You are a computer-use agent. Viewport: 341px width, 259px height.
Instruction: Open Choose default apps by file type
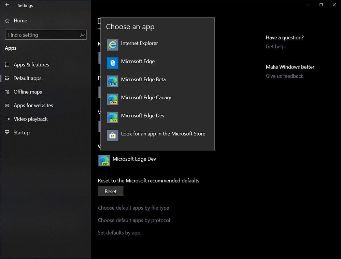click(x=133, y=208)
